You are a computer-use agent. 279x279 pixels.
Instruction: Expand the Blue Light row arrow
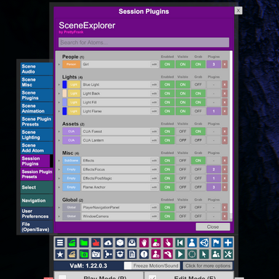click(59, 84)
